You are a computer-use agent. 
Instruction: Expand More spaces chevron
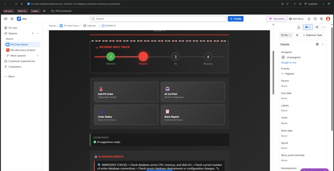click(x=38, y=55)
